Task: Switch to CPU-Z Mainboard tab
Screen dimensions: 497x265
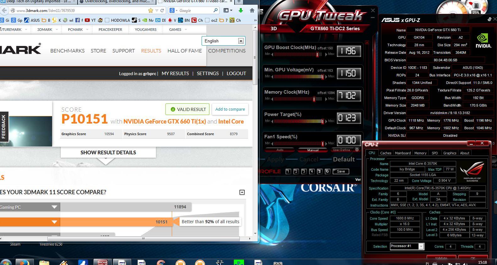Action: [403, 153]
